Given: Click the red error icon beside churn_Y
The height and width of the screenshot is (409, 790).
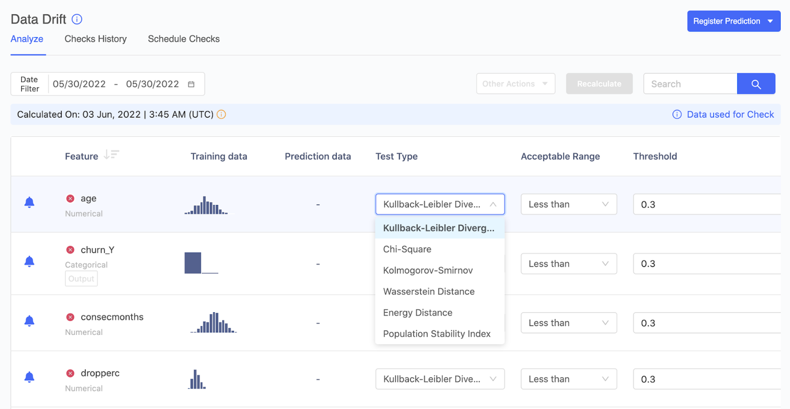Looking at the screenshot, I should coord(70,250).
